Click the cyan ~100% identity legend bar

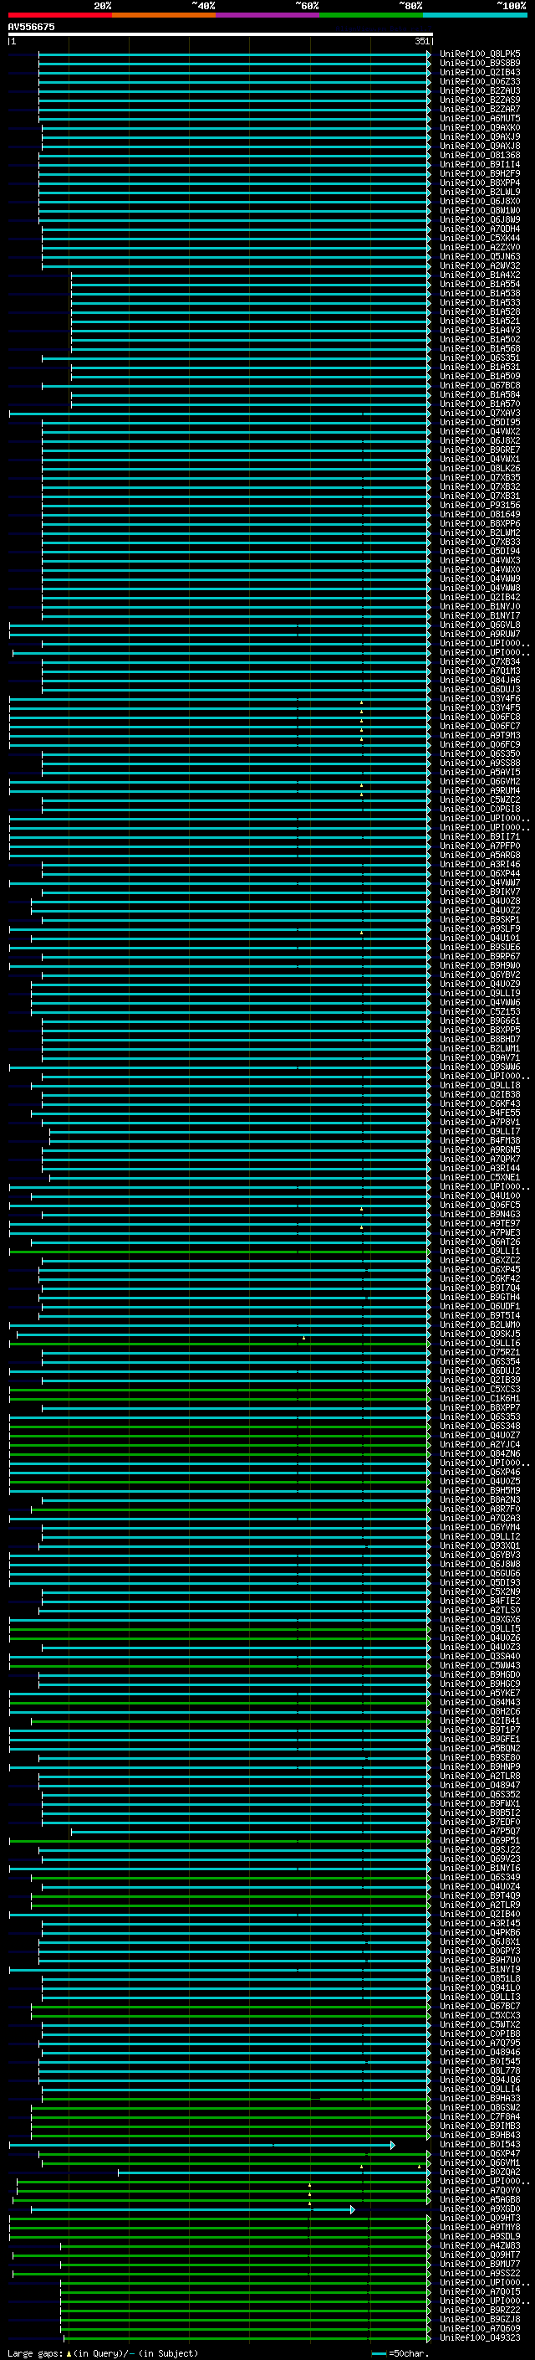tap(475, 15)
